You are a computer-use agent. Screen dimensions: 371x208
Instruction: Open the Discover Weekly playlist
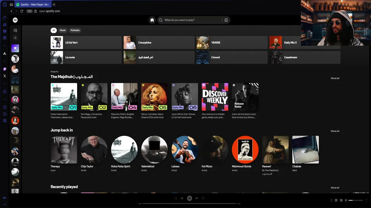click(215, 97)
